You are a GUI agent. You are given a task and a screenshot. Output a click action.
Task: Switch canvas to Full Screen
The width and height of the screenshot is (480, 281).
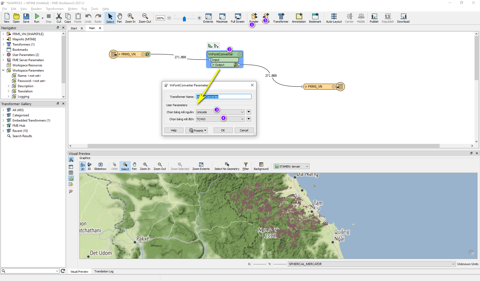coord(238,18)
